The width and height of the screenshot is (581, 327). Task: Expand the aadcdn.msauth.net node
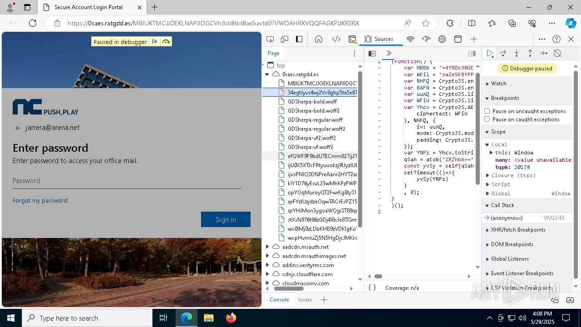(267, 247)
